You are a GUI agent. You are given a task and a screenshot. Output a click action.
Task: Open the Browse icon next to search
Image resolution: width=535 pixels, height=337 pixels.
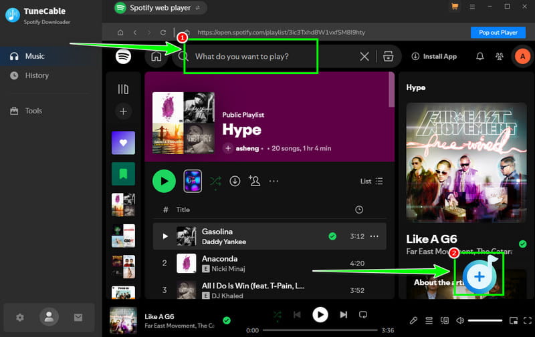(388, 56)
